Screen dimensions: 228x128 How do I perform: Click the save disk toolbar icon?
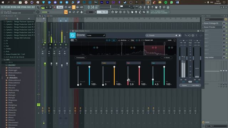156,7
